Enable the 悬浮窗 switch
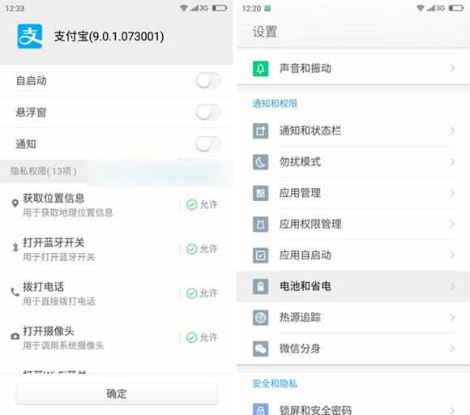The width and height of the screenshot is (470, 415). click(x=208, y=113)
